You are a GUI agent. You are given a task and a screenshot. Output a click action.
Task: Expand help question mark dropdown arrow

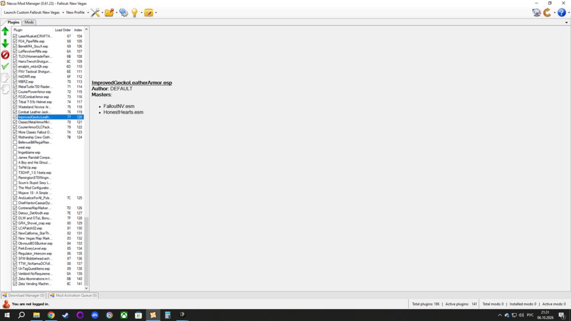[x=569, y=13]
